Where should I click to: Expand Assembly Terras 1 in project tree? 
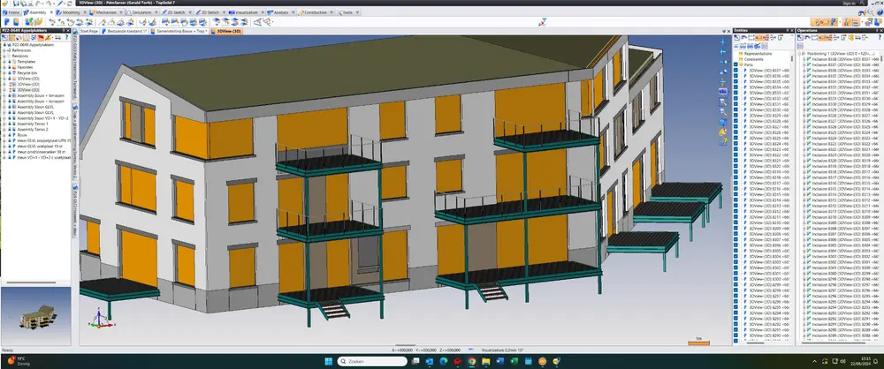pyautogui.click(x=4, y=124)
